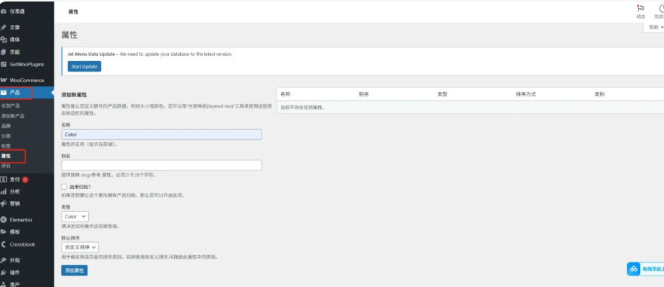Open the 模板 templates folder icon
Viewport: 664px width, 287px height.
pos(3,232)
